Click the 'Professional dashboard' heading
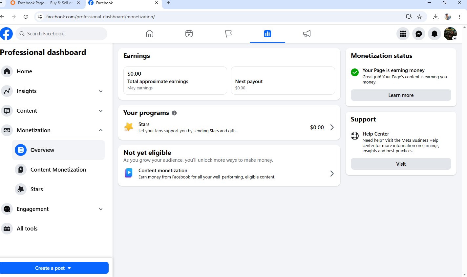This screenshot has height=277, width=467. click(x=43, y=52)
